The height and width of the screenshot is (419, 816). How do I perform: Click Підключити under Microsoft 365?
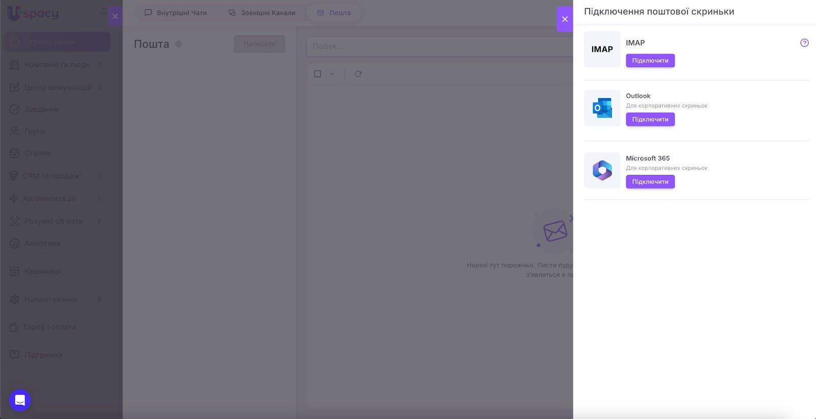pos(650,181)
